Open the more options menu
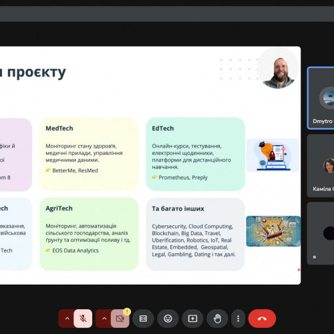Image resolution: width=334 pixels, height=334 pixels. click(x=238, y=319)
